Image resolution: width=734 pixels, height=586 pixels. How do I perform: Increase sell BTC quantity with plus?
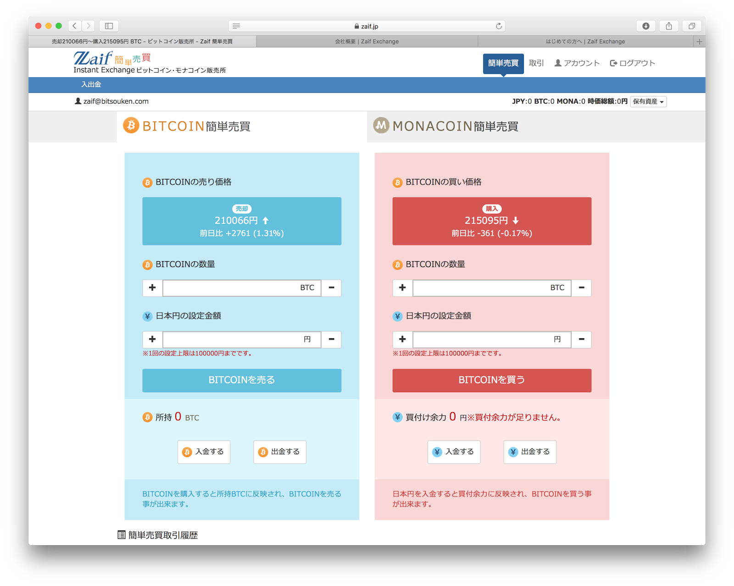(152, 288)
